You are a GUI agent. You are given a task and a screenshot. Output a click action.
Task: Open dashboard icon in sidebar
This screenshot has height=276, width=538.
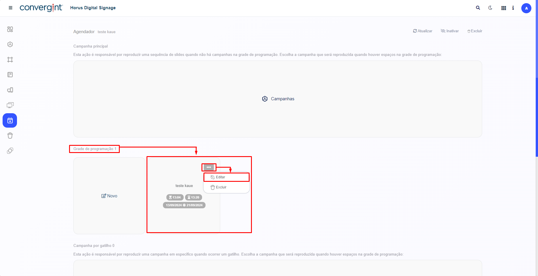click(x=10, y=29)
